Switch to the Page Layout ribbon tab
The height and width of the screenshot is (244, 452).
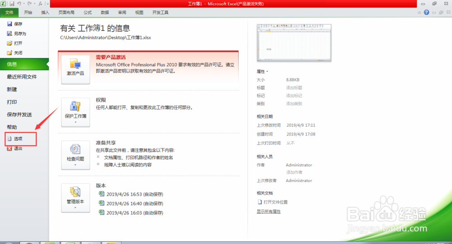point(66,12)
